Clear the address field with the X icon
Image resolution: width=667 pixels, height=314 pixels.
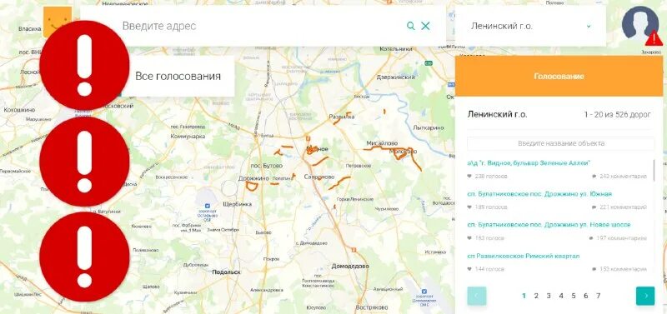(425, 26)
